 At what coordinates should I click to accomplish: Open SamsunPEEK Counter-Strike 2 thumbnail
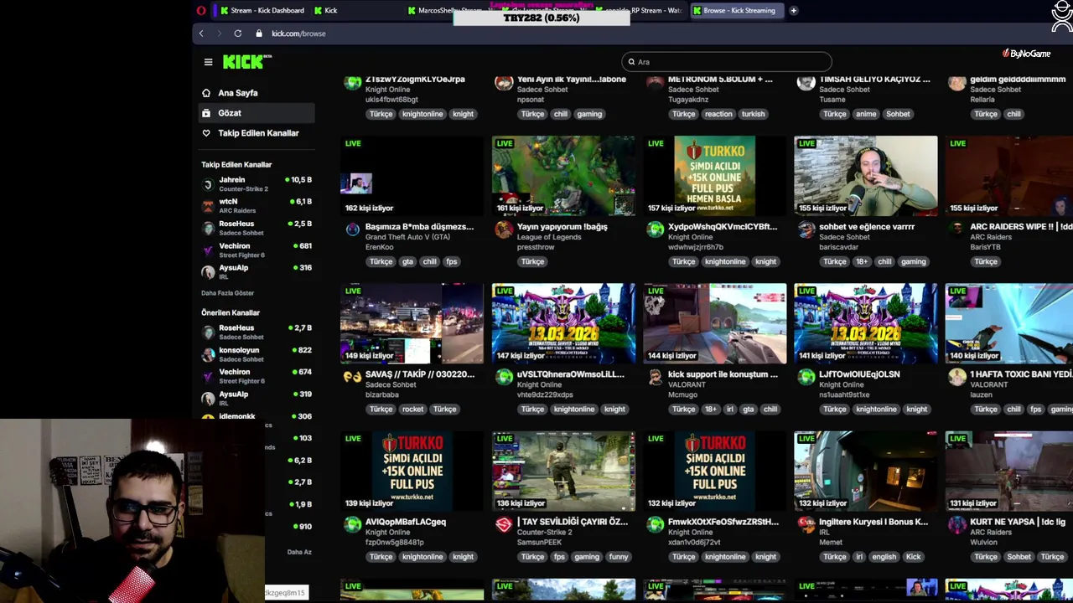563,471
